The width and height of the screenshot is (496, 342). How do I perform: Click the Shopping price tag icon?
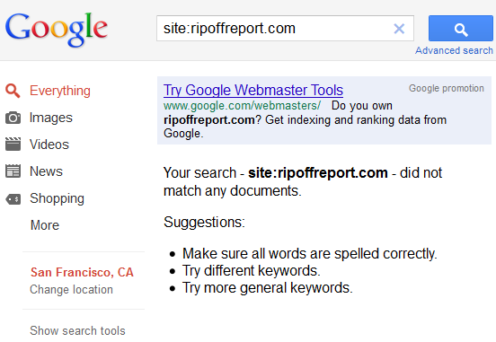pyautogui.click(x=13, y=199)
